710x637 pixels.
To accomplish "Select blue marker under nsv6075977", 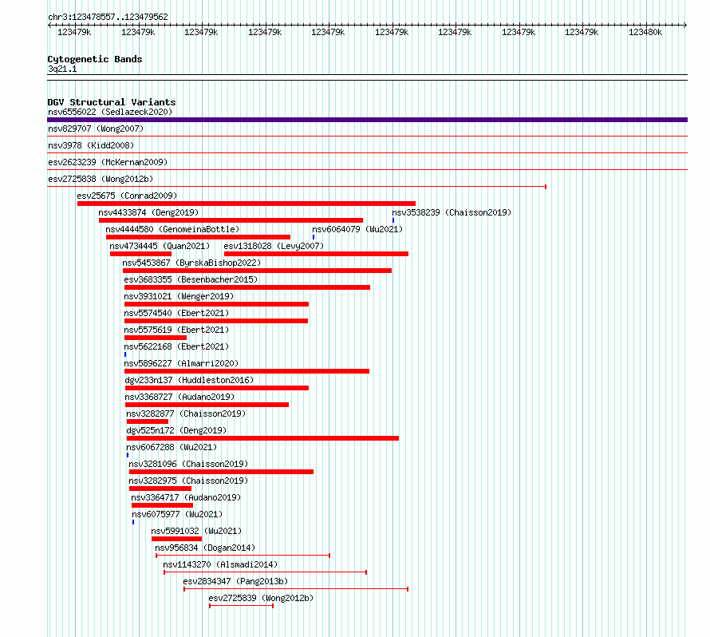I will click(x=133, y=522).
